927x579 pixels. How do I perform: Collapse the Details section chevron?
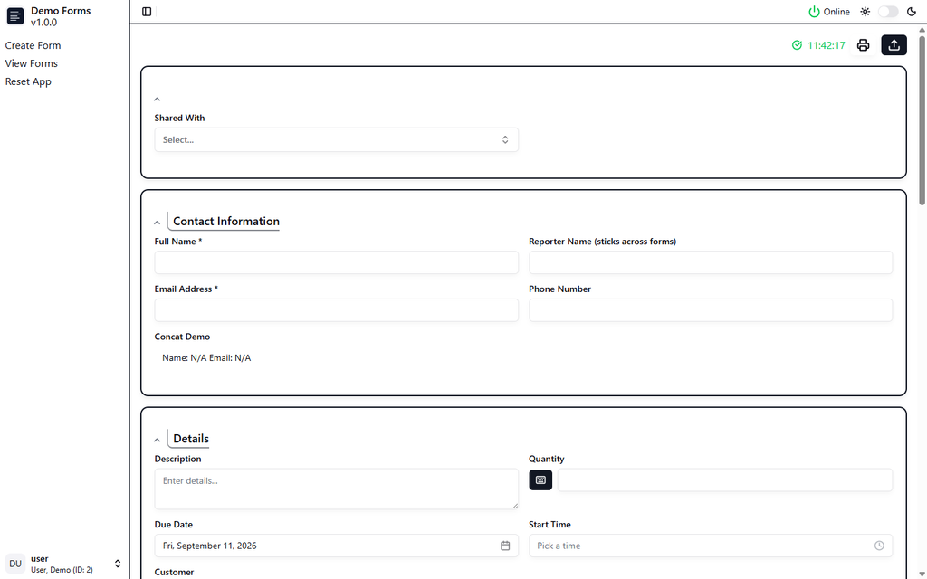[x=158, y=441]
